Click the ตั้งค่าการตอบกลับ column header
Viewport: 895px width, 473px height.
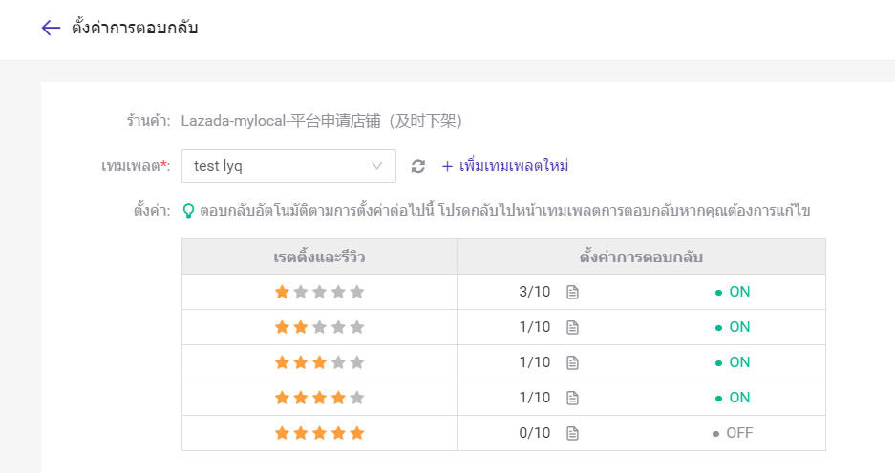(x=641, y=257)
